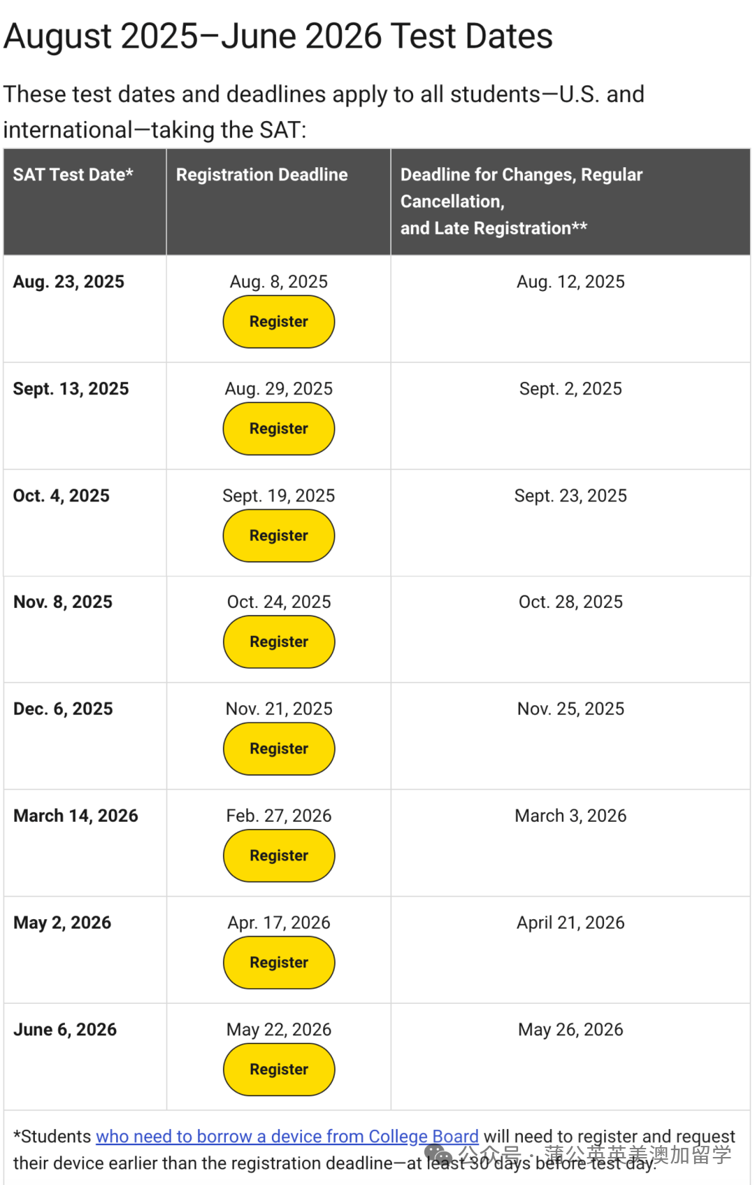Click the April 21, 2026 late deadline cell
The height and width of the screenshot is (1185, 755).
(x=570, y=923)
